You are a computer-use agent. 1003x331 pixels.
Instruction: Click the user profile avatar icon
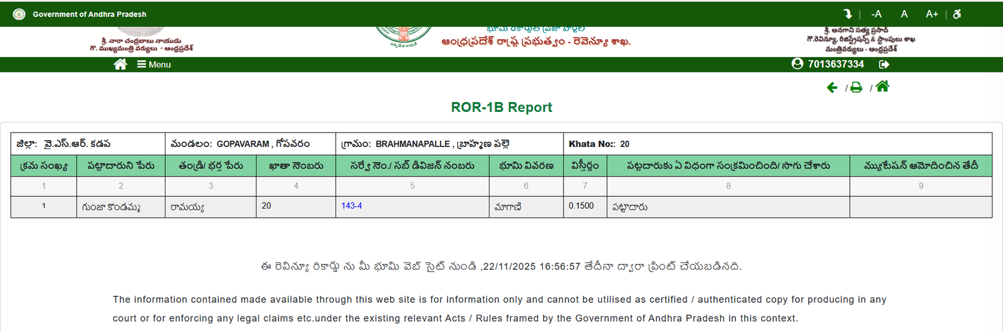click(797, 64)
